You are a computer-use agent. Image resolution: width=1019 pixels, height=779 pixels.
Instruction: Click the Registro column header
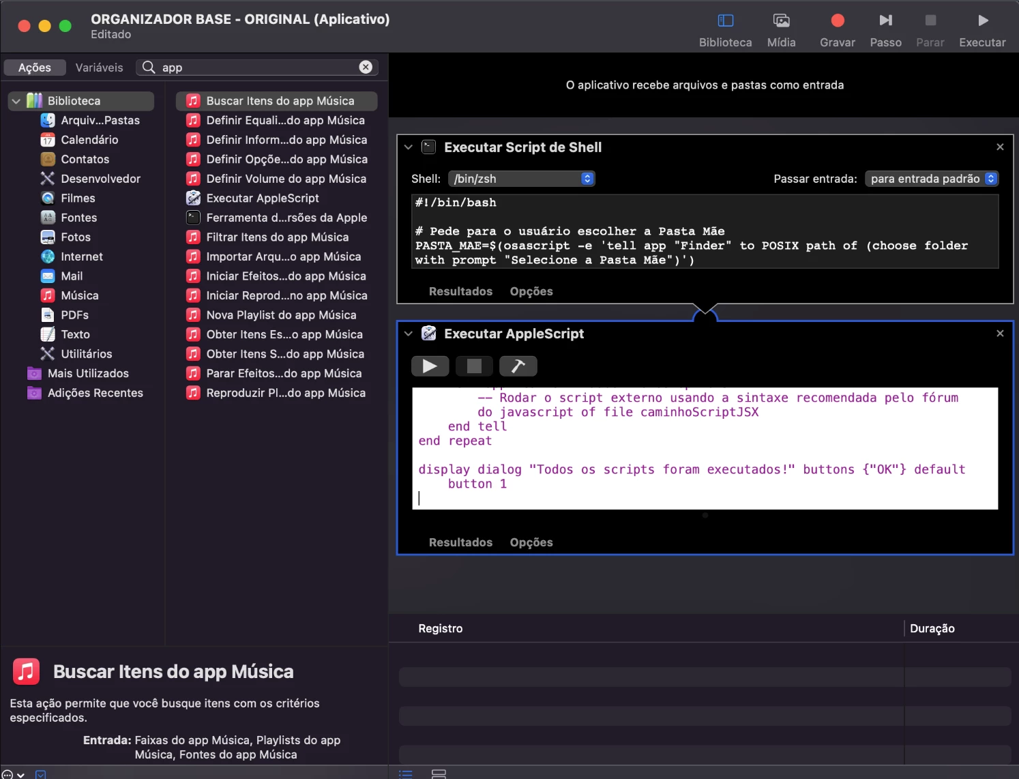pos(441,628)
